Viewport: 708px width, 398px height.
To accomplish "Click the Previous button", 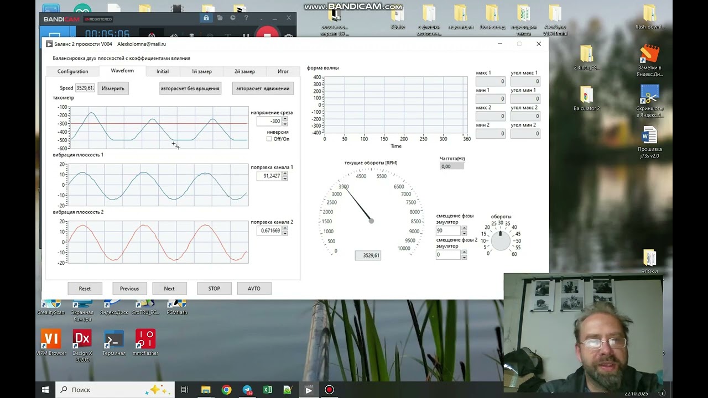I will [129, 289].
